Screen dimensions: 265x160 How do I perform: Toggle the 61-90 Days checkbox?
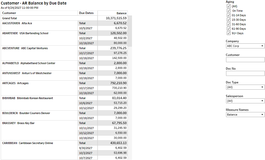[229, 29]
